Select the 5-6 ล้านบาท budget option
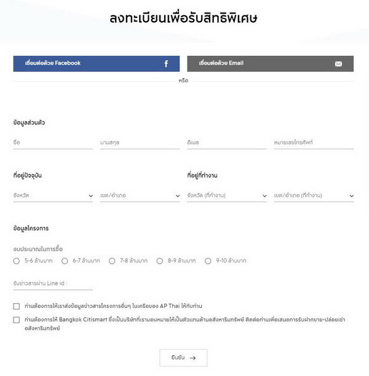Viewport: 369px width, 376px height. click(17, 261)
